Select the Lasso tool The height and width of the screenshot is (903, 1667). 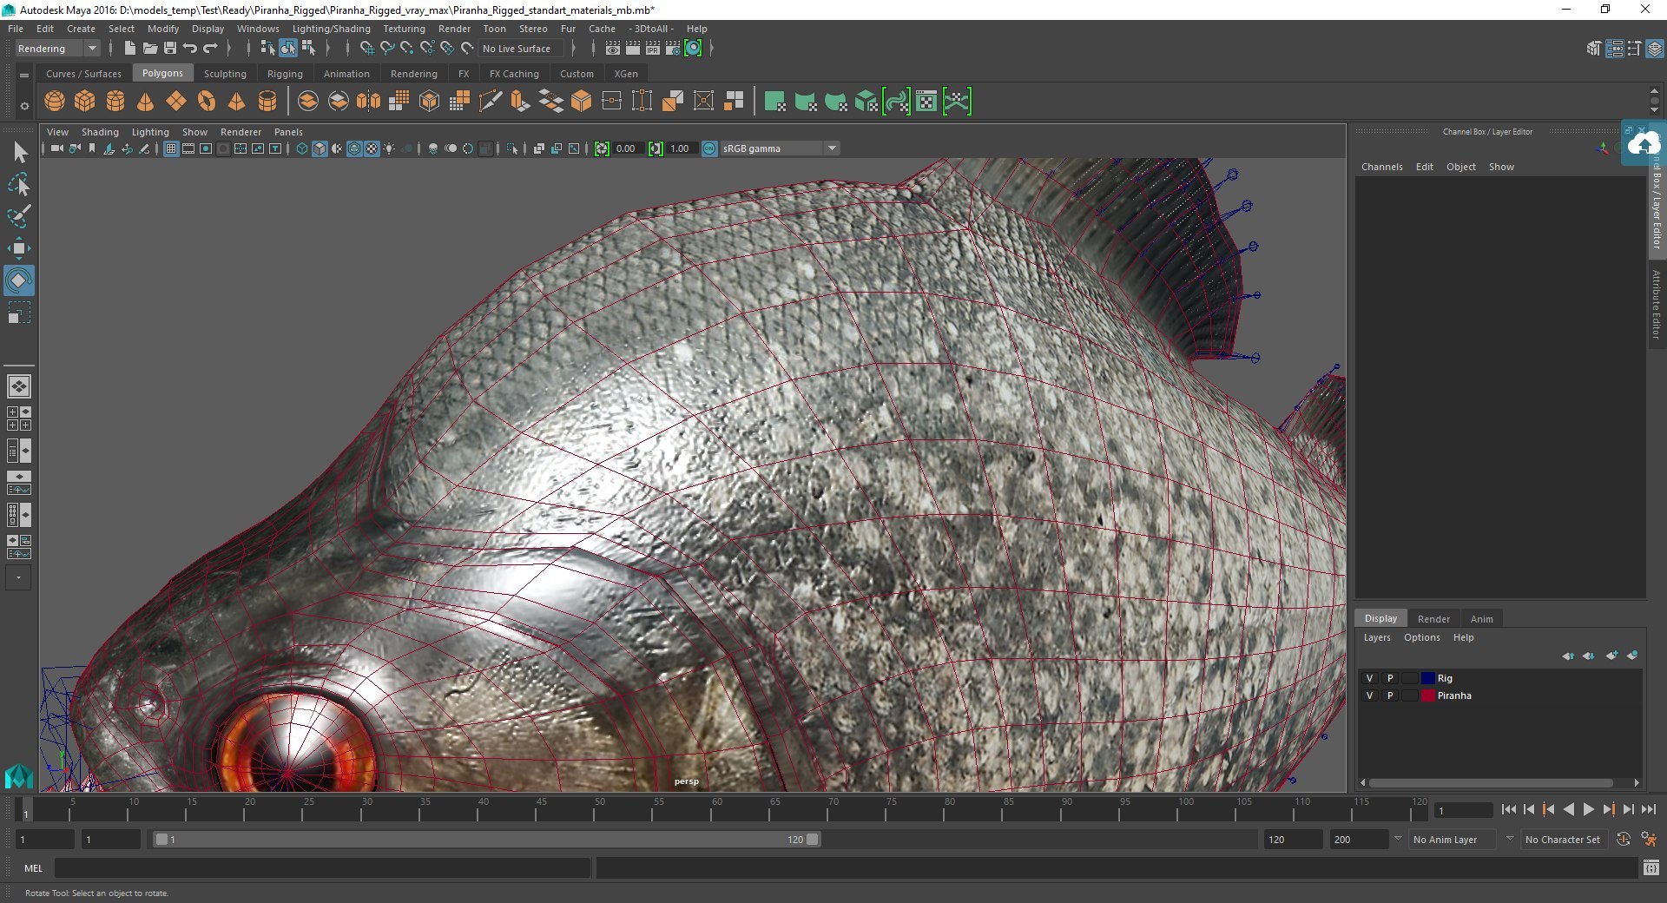point(19,184)
